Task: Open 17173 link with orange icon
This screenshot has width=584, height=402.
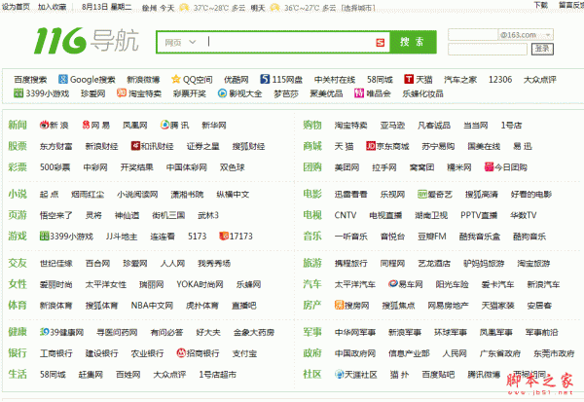Action: pyautogui.click(x=236, y=237)
